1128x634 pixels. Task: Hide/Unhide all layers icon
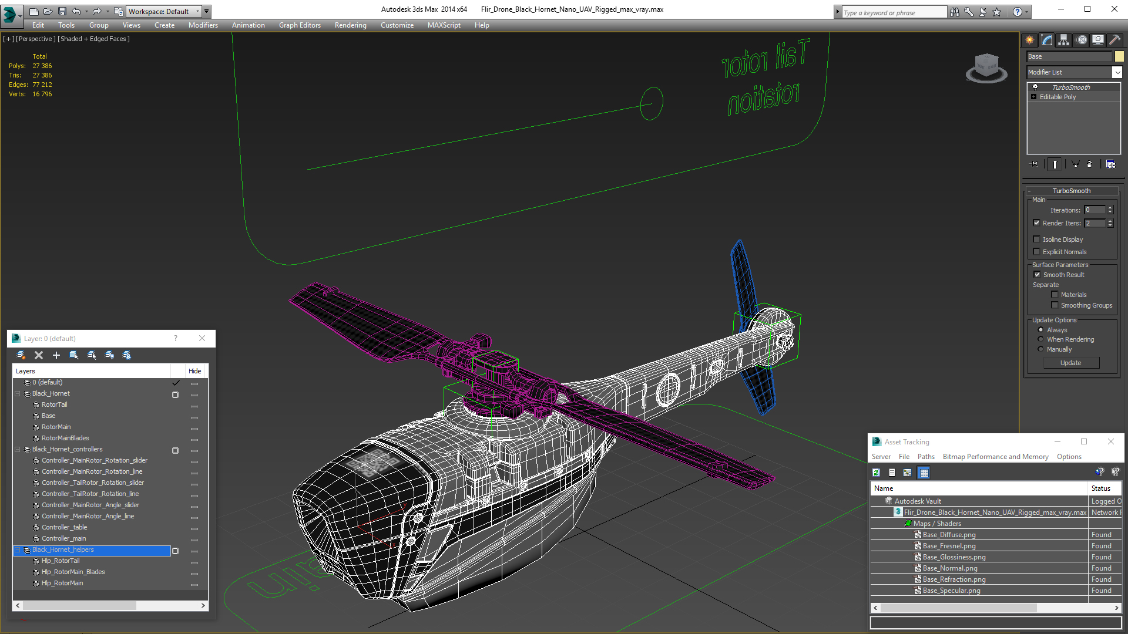tap(109, 355)
